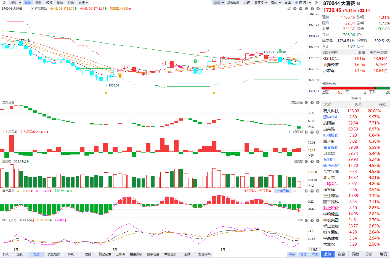Select 月线 monthly chart period
The height and width of the screenshot is (258, 390).
click(x=71, y=2)
